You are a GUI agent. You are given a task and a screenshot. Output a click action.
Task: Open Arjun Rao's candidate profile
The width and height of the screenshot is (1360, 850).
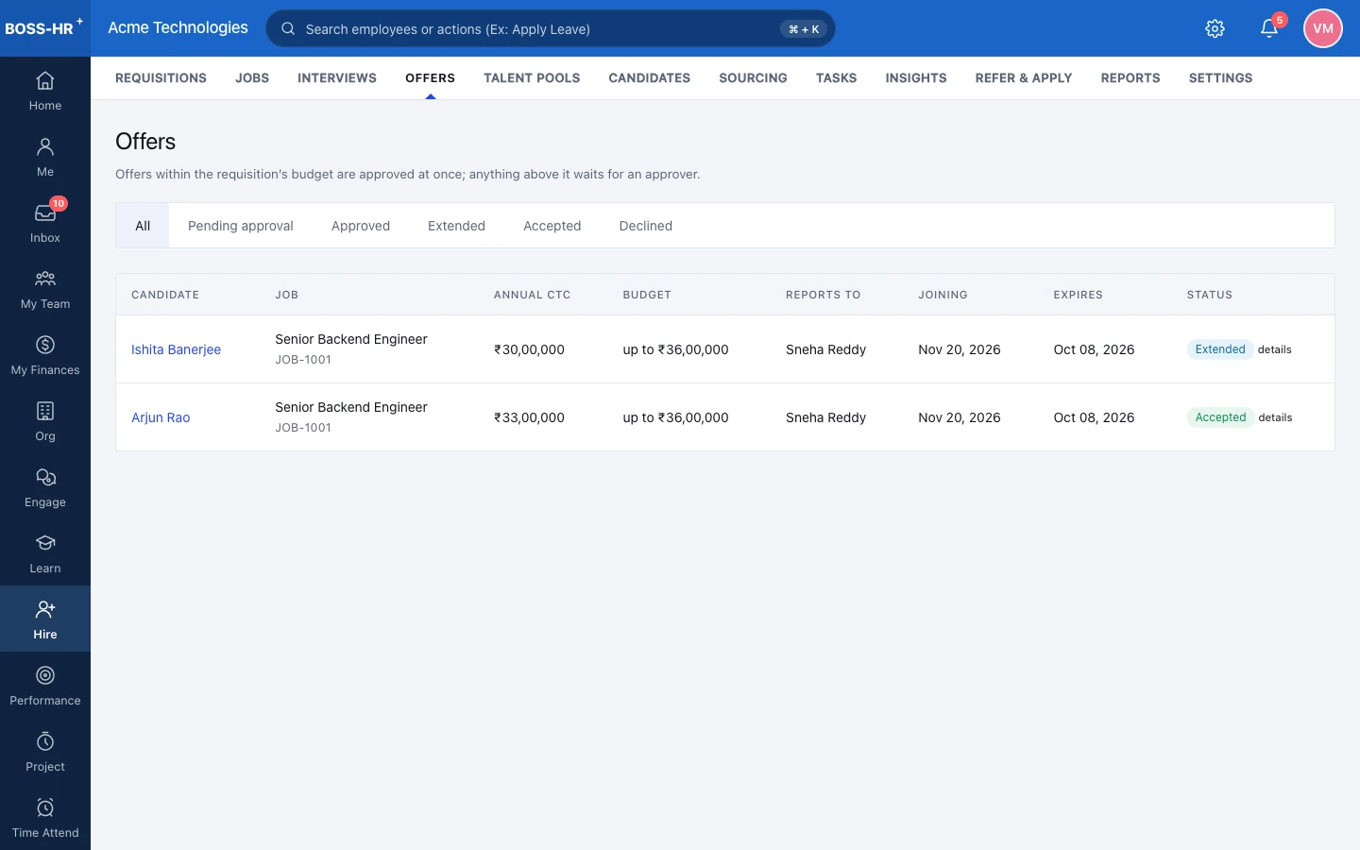click(161, 417)
